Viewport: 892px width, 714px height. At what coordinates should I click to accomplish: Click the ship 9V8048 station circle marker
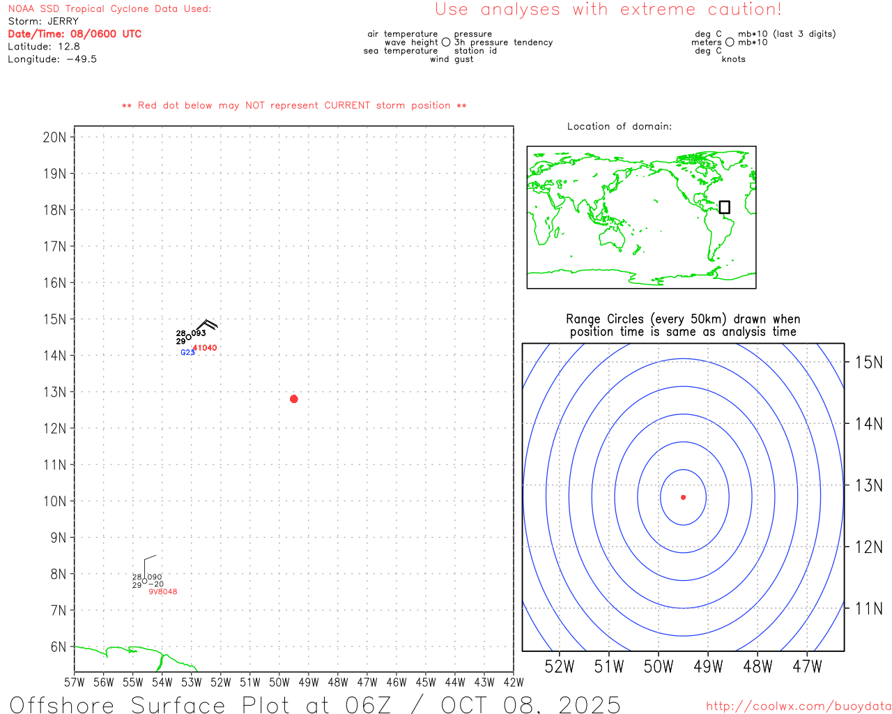point(144,581)
